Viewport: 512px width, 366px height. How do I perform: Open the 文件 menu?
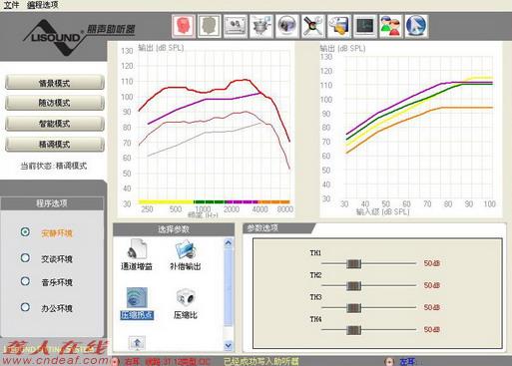coord(11,5)
